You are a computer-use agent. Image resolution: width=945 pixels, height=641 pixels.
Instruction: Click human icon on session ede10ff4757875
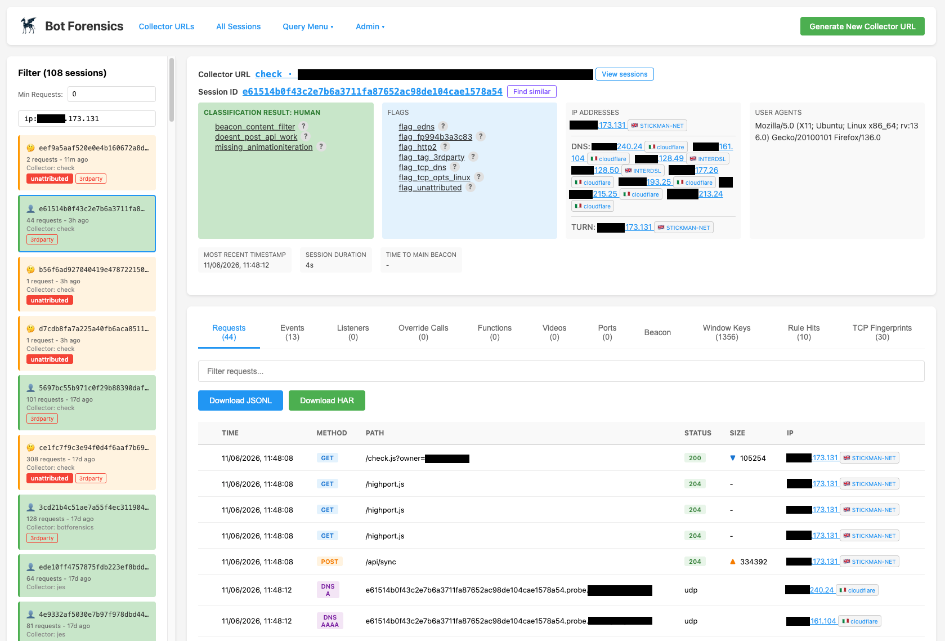pos(31,567)
